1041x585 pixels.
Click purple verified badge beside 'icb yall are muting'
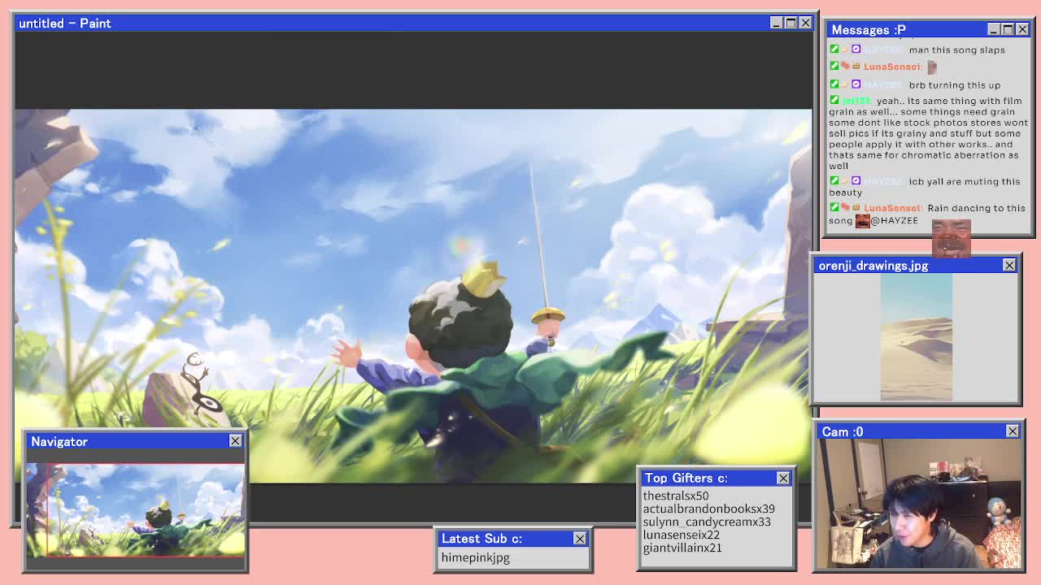tap(856, 181)
